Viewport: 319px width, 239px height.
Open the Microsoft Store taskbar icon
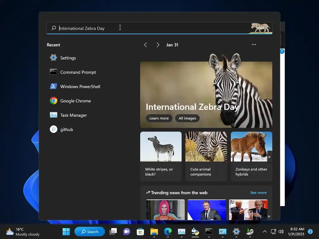point(140,232)
